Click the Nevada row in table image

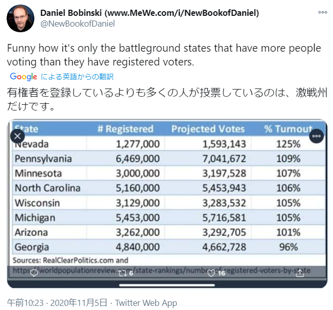[x=169, y=144]
